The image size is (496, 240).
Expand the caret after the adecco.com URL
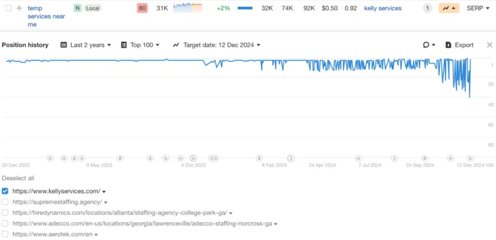(276, 224)
